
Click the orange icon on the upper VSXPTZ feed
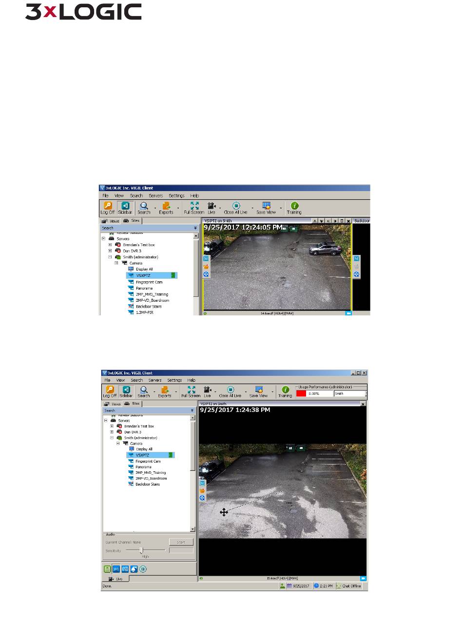(206, 267)
